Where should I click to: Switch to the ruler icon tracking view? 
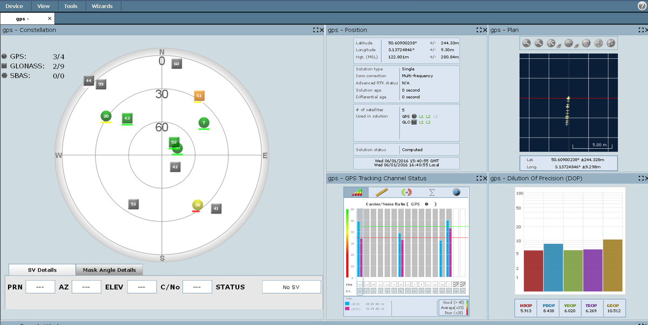tap(382, 192)
